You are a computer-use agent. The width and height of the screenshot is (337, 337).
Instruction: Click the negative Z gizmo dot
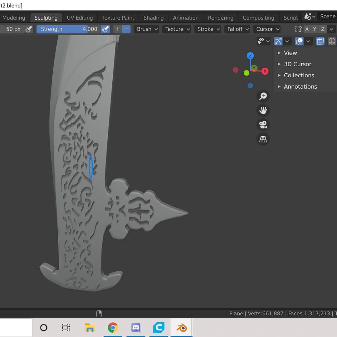tap(250, 85)
